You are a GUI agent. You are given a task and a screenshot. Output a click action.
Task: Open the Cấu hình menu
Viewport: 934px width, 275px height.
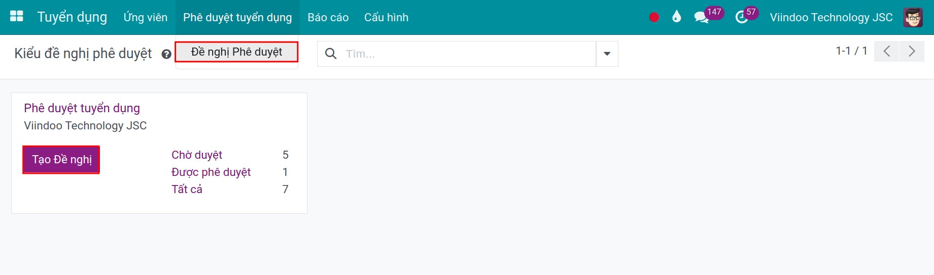click(x=386, y=17)
